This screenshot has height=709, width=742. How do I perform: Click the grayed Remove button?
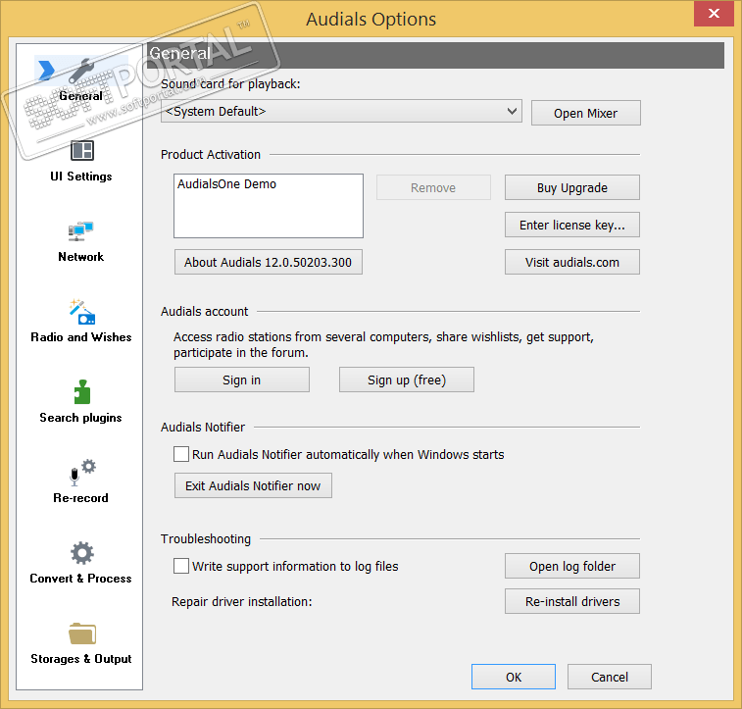(433, 187)
